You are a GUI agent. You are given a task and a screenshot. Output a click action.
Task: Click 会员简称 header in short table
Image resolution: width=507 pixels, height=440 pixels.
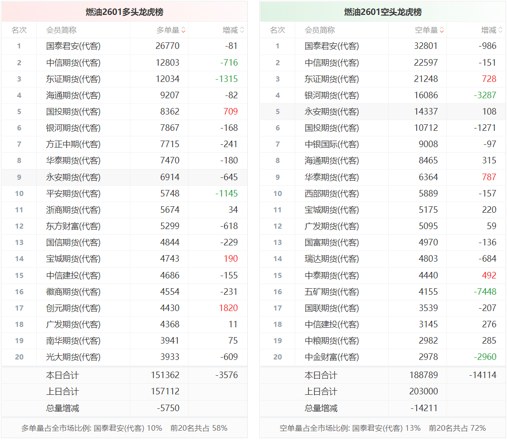(x=319, y=30)
